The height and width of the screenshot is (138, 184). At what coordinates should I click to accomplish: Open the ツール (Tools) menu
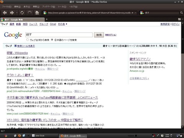point(62,7)
